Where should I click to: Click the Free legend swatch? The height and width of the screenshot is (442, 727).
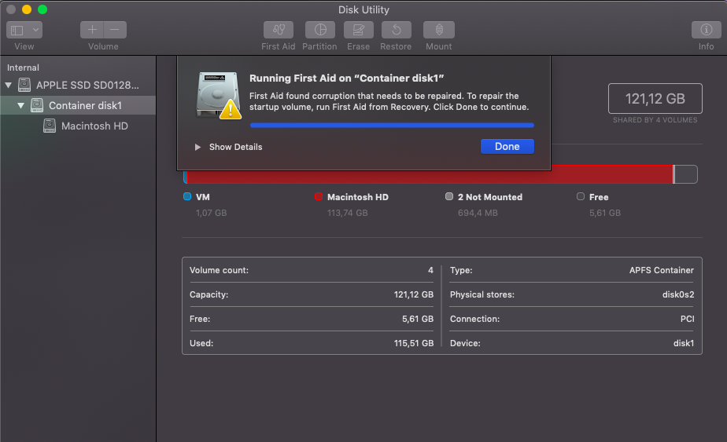point(581,196)
